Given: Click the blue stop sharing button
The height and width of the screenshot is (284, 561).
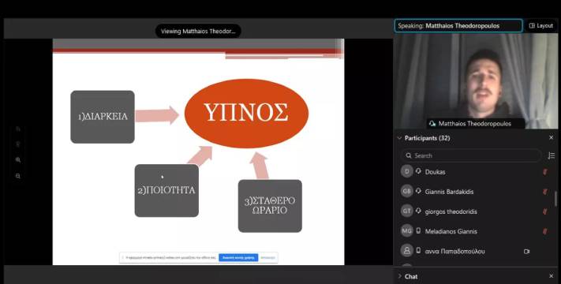Looking at the screenshot, I should click(x=238, y=257).
